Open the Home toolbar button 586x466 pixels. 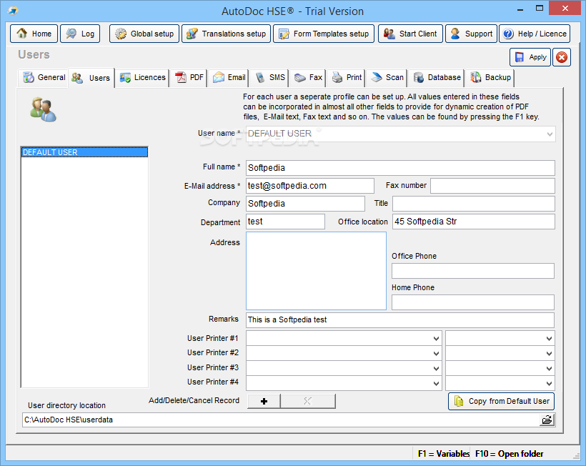pyautogui.click(x=34, y=34)
